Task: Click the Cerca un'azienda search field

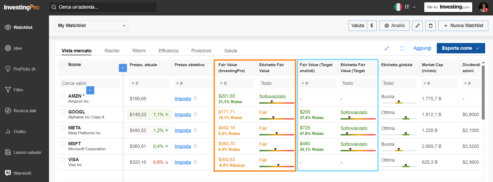Action: click(103, 7)
